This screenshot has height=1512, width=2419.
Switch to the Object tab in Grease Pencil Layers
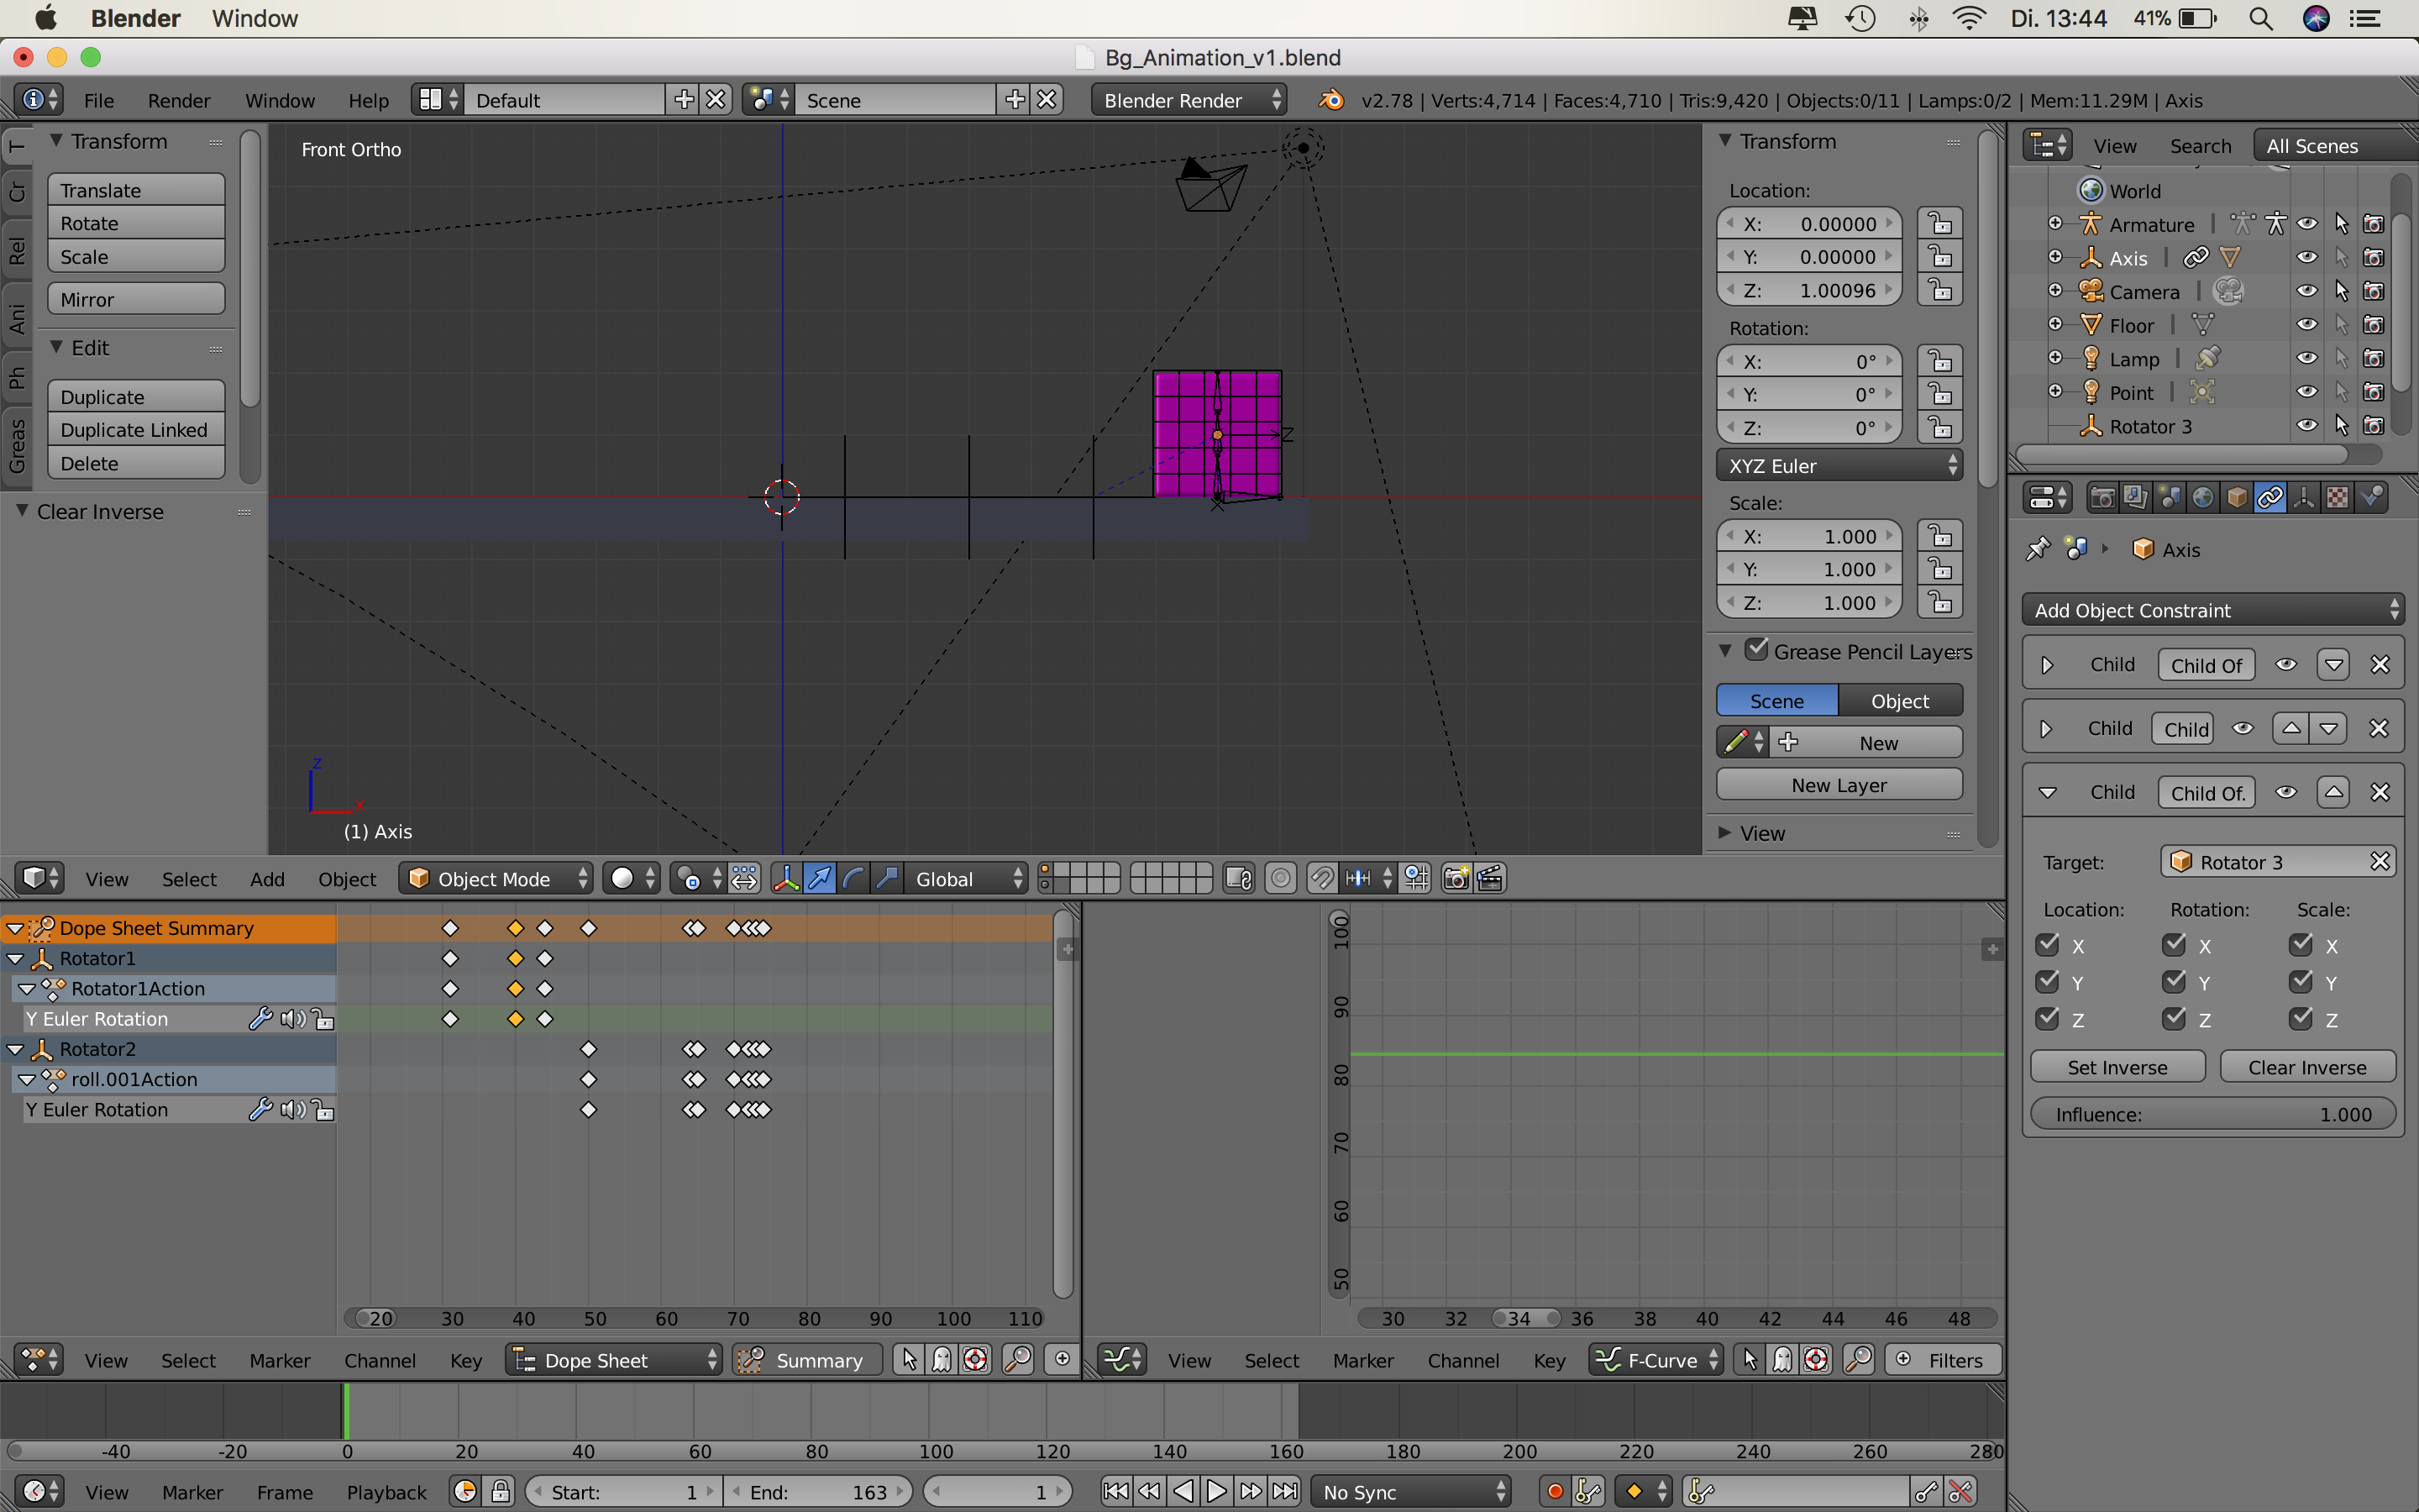tap(1900, 700)
